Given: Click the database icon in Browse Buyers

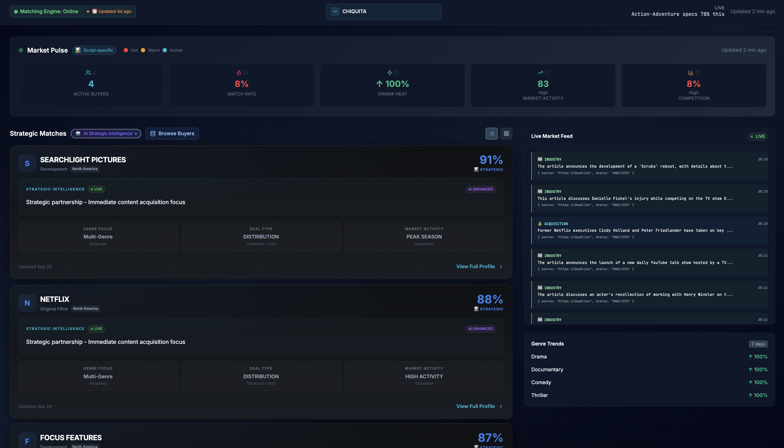Looking at the screenshot, I should click(153, 134).
